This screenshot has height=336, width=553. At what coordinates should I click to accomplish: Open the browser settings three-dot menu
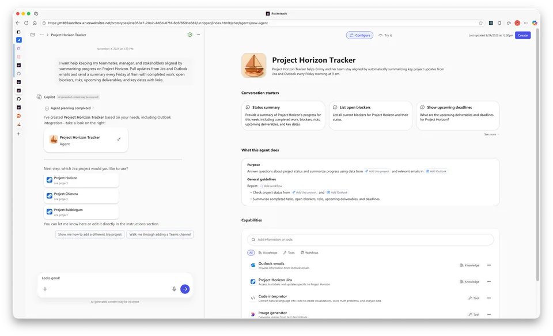click(526, 23)
